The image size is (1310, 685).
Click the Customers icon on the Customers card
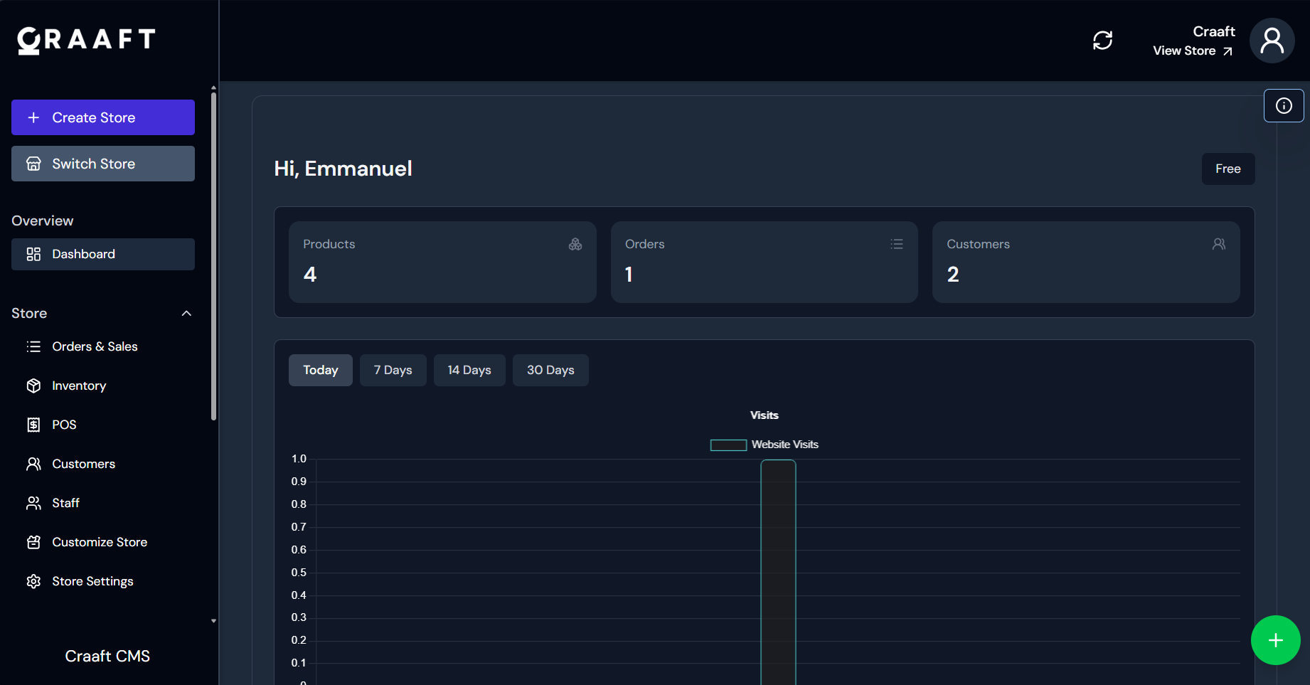point(1219,244)
